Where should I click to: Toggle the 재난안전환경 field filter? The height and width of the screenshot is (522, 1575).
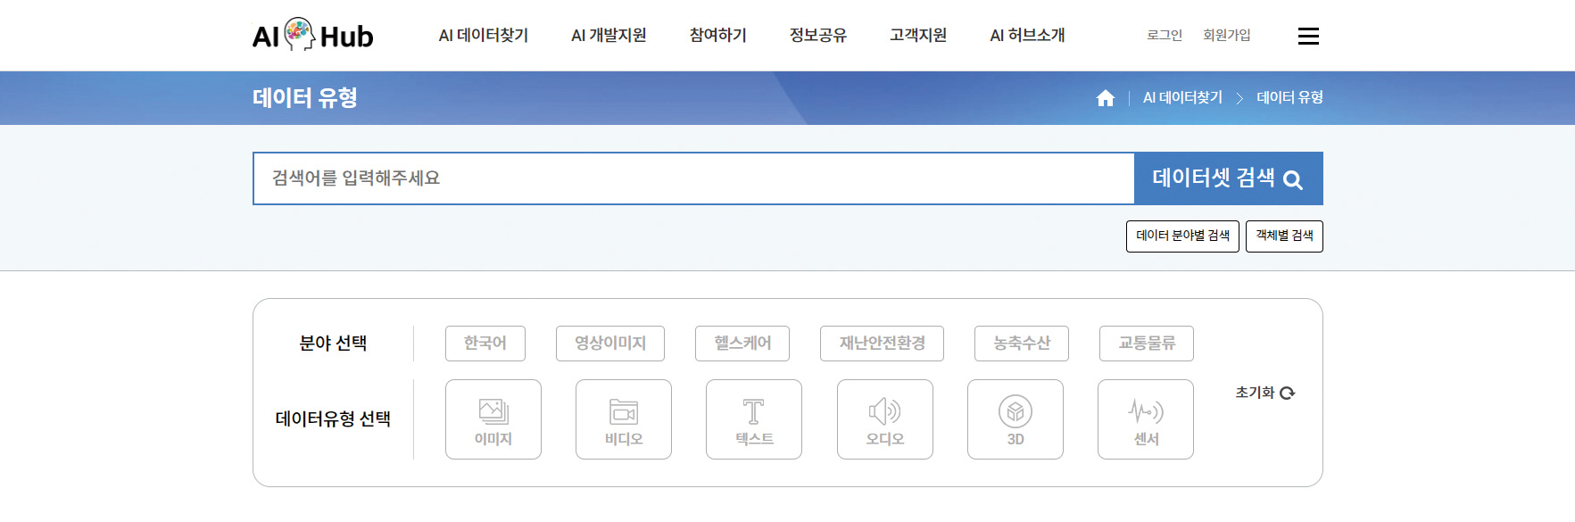882,344
